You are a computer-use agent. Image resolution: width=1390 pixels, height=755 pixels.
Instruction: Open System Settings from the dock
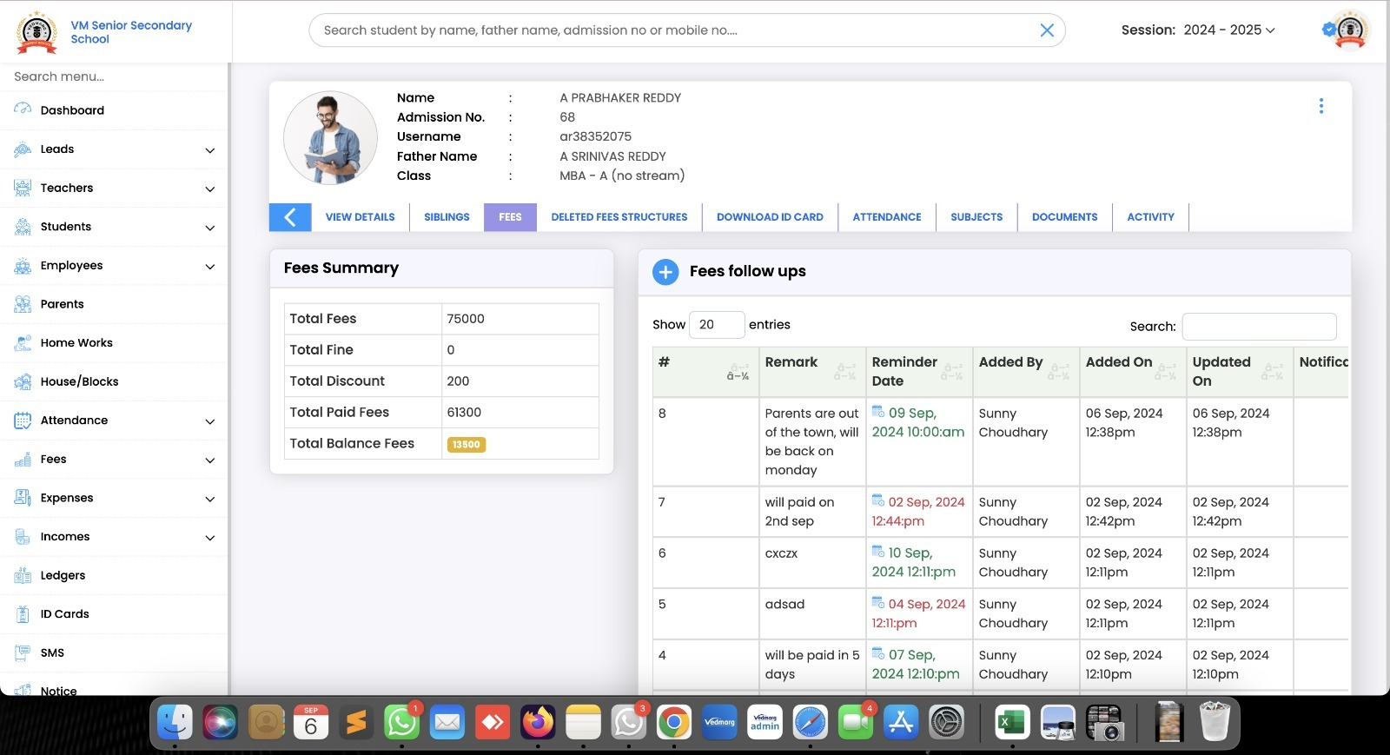946,722
